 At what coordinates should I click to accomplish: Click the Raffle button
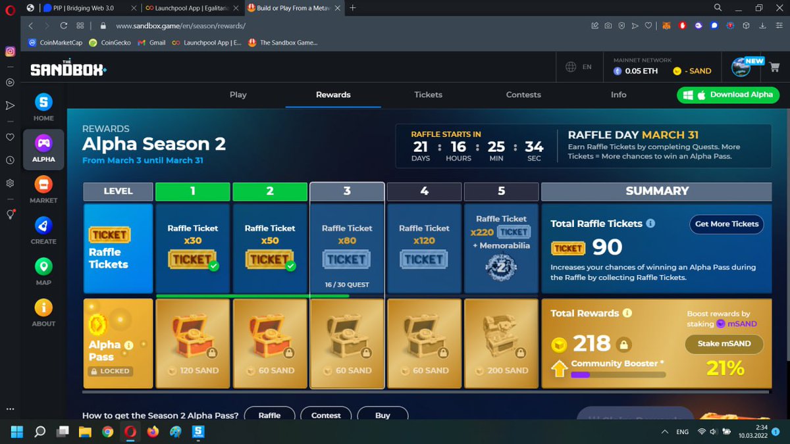(x=269, y=415)
